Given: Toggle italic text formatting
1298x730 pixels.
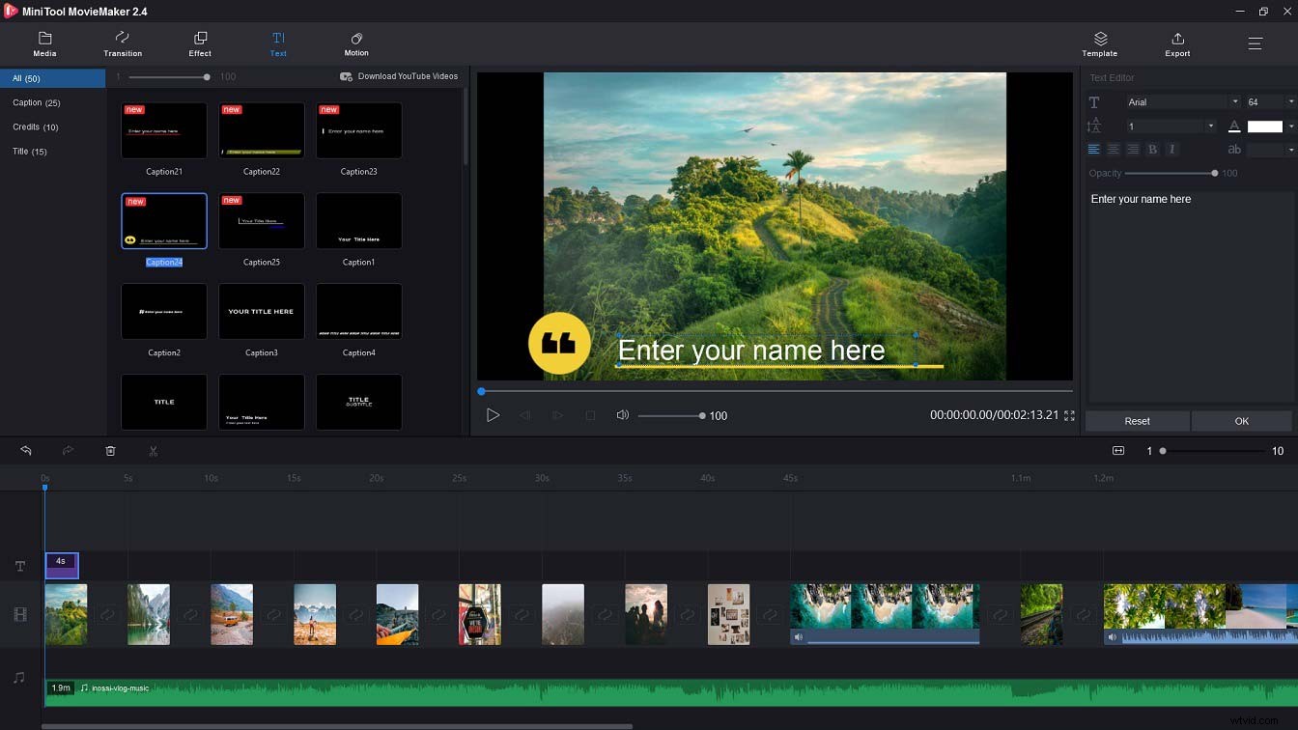Looking at the screenshot, I should click(1171, 149).
